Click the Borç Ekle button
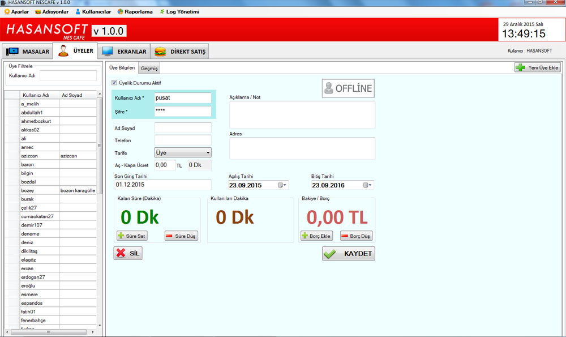Image resolution: width=566 pixels, height=337 pixels. 316,236
